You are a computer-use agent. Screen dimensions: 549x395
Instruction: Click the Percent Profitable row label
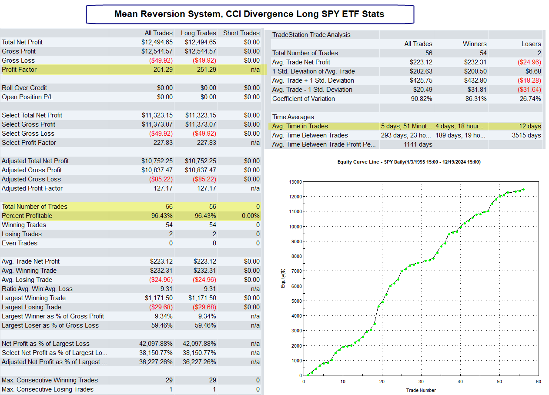(27, 216)
